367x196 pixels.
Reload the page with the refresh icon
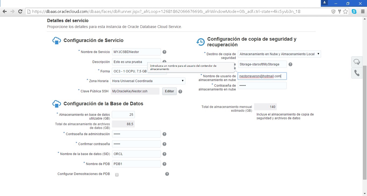20,12
